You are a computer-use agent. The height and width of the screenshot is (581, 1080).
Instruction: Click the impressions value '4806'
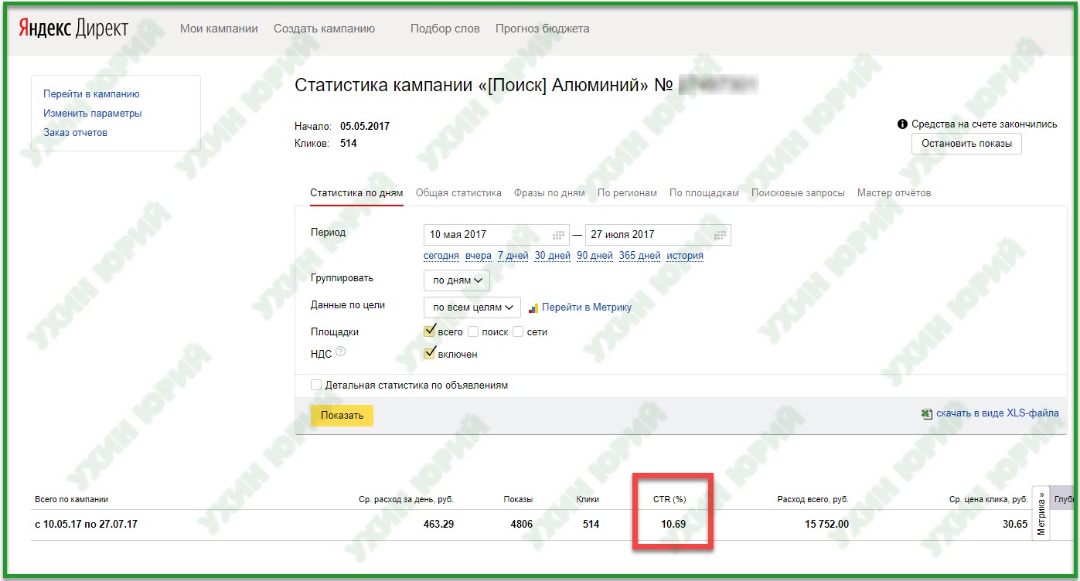(x=522, y=525)
